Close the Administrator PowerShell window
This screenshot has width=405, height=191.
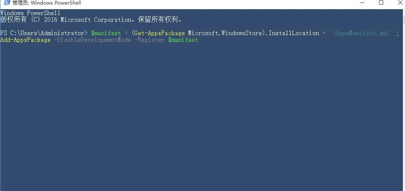(x=400, y=3)
